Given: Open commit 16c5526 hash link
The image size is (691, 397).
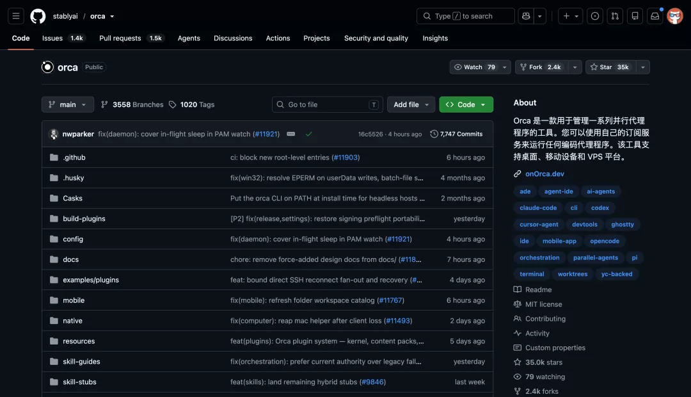Looking at the screenshot, I should click(x=370, y=134).
